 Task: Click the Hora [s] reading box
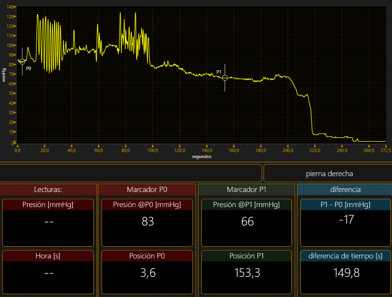click(x=48, y=273)
